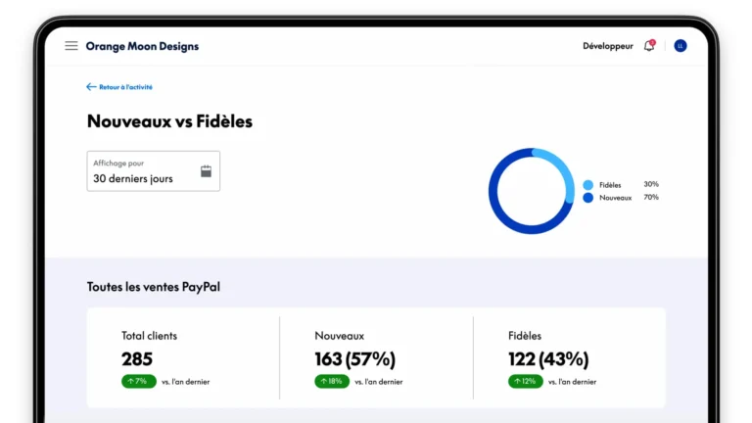Open the Affichage pour date dropdown
The height and width of the screenshot is (423, 752).
[154, 171]
